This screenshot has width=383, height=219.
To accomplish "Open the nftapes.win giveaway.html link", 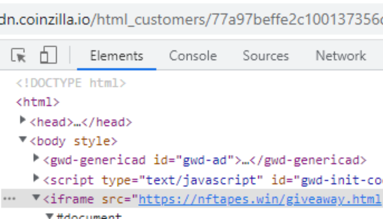I will 260,199.
